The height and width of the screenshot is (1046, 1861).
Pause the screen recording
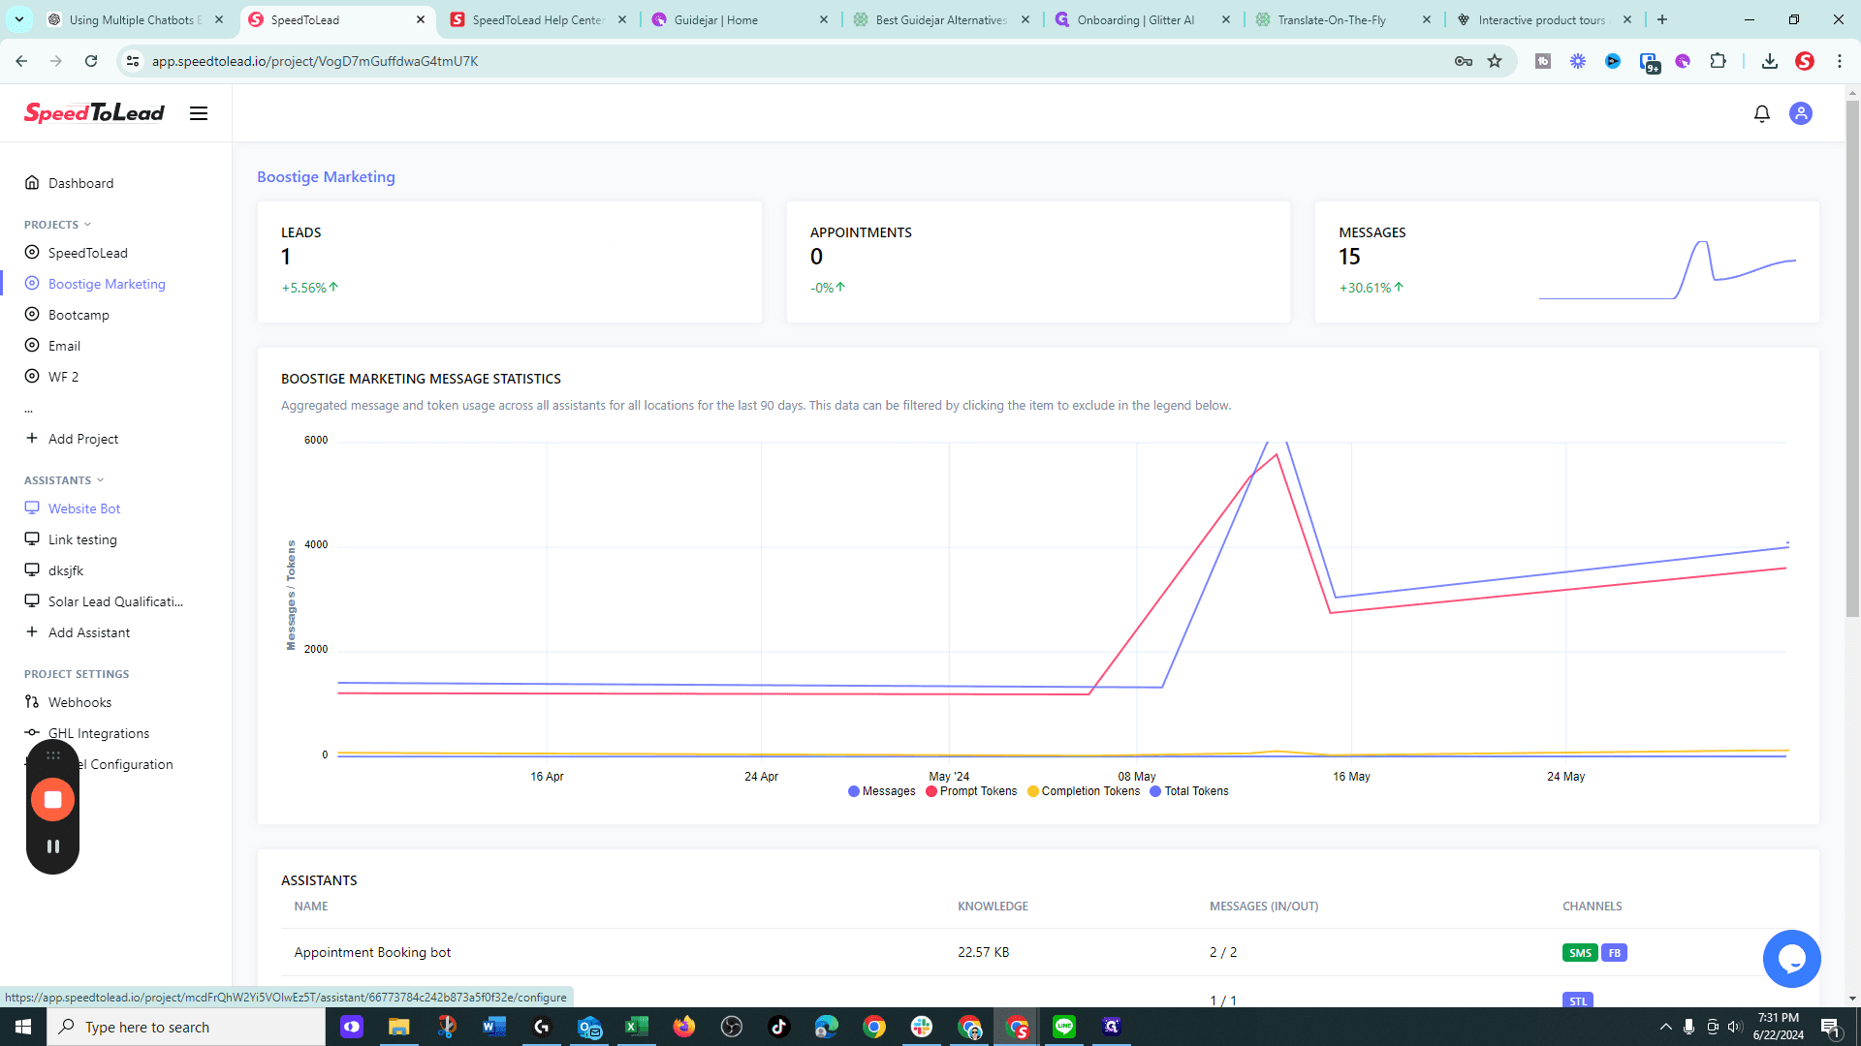coord(53,846)
